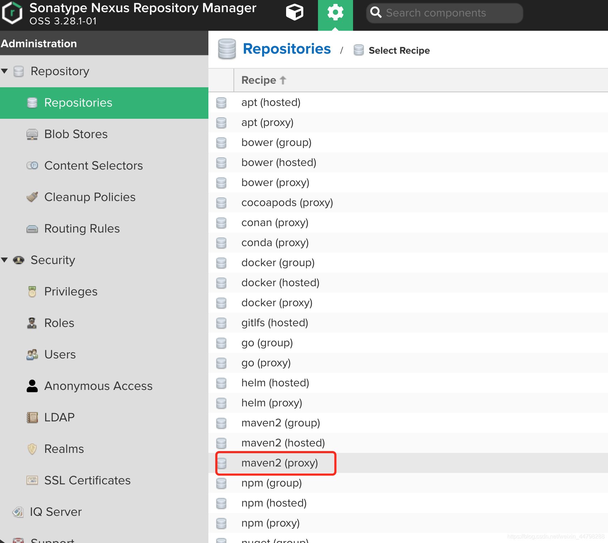Select the apt (proxy) recipe
The width and height of the screenshot is (608, 543).
[x=408, y=122]
